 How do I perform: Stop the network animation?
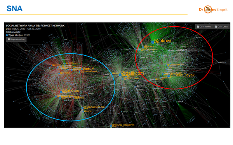[x=16, y=39]
